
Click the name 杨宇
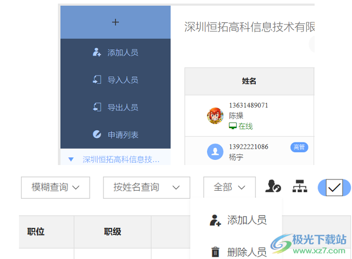[x=236, y=157]
